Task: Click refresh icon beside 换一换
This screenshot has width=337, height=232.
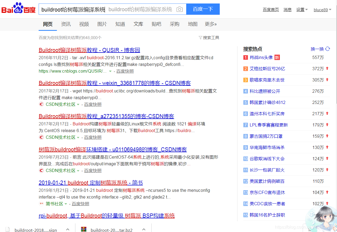Action: click(328, 49)
